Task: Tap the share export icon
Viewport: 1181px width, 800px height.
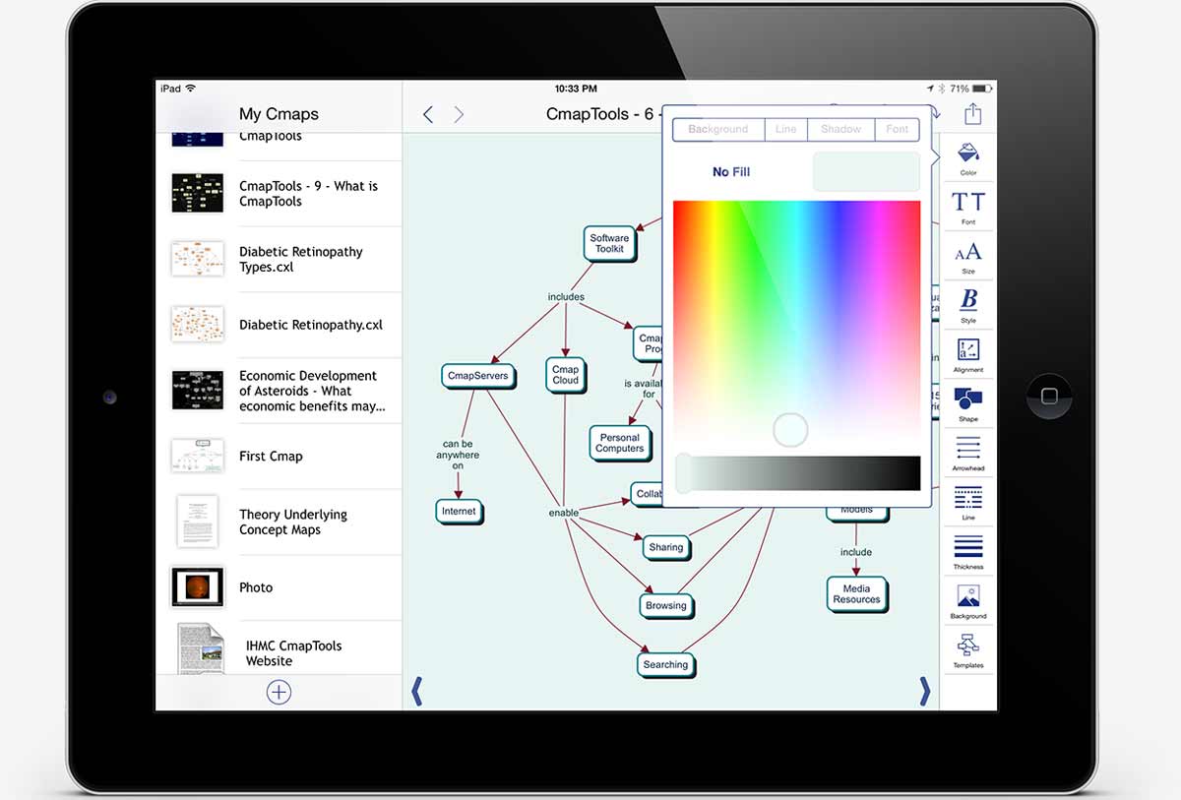Action: tap(972, 114)
